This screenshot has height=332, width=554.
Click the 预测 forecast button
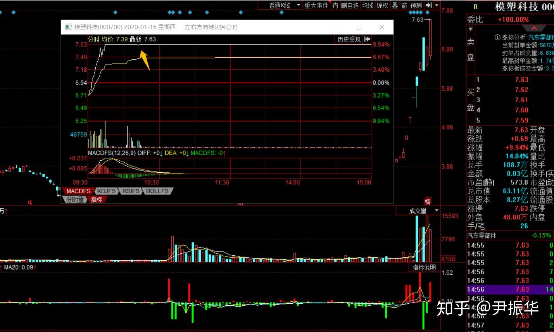[416, 5]
